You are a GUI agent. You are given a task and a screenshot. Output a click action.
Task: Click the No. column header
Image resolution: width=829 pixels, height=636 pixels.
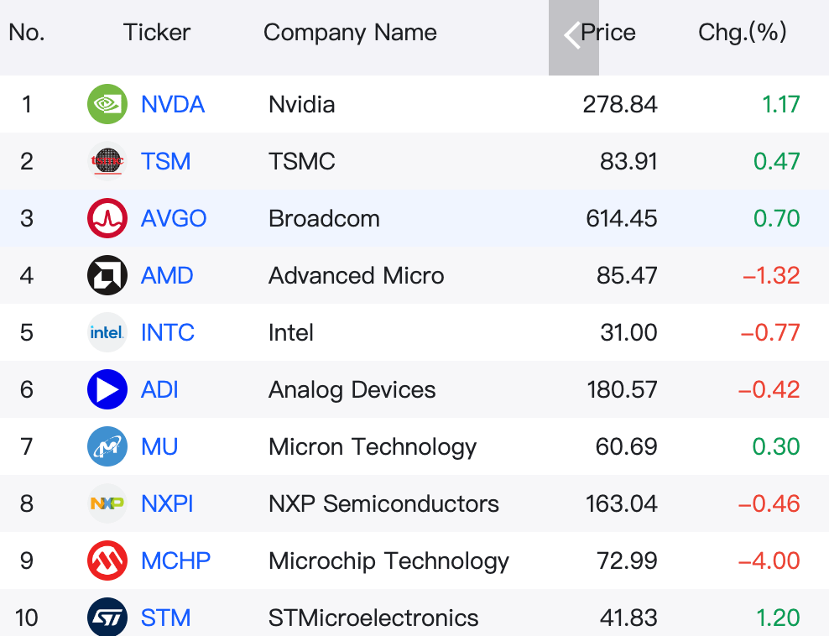[27, 33]
